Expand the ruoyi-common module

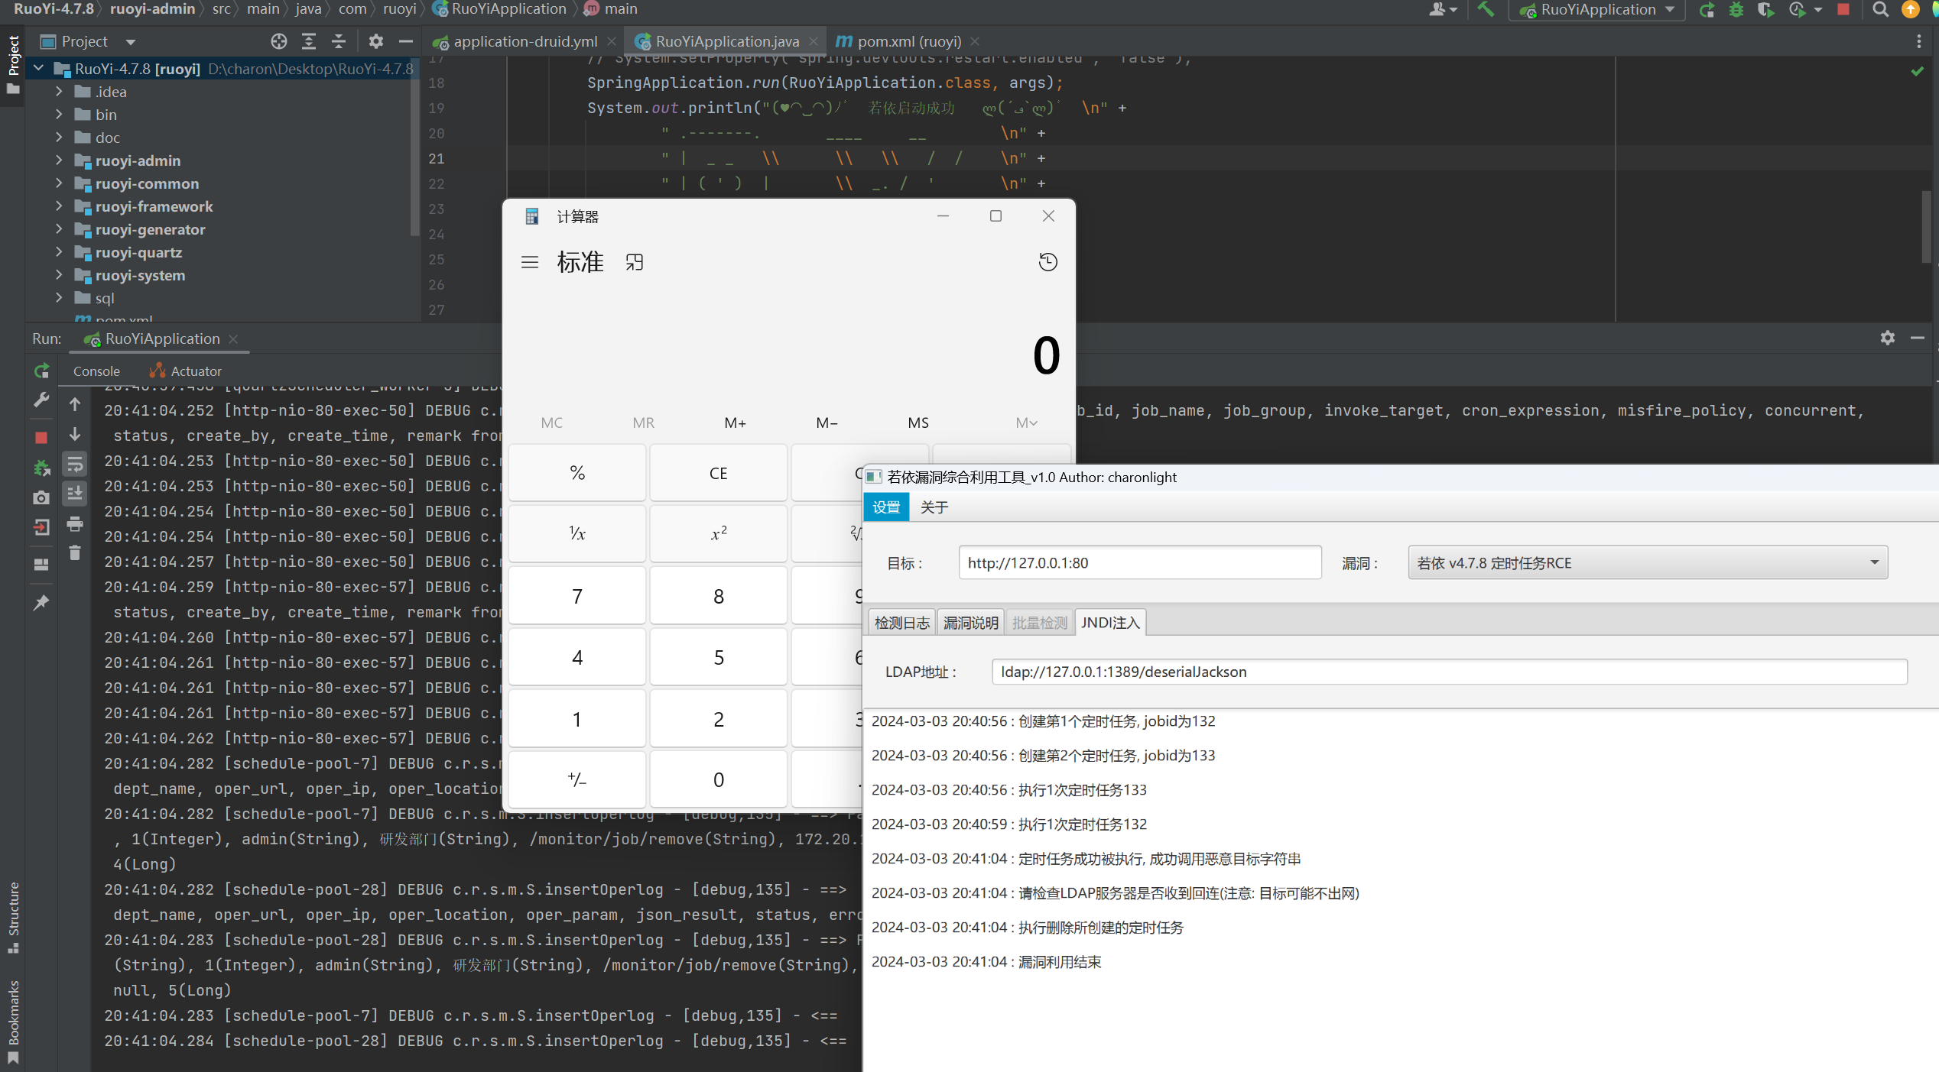pos(59,183)
